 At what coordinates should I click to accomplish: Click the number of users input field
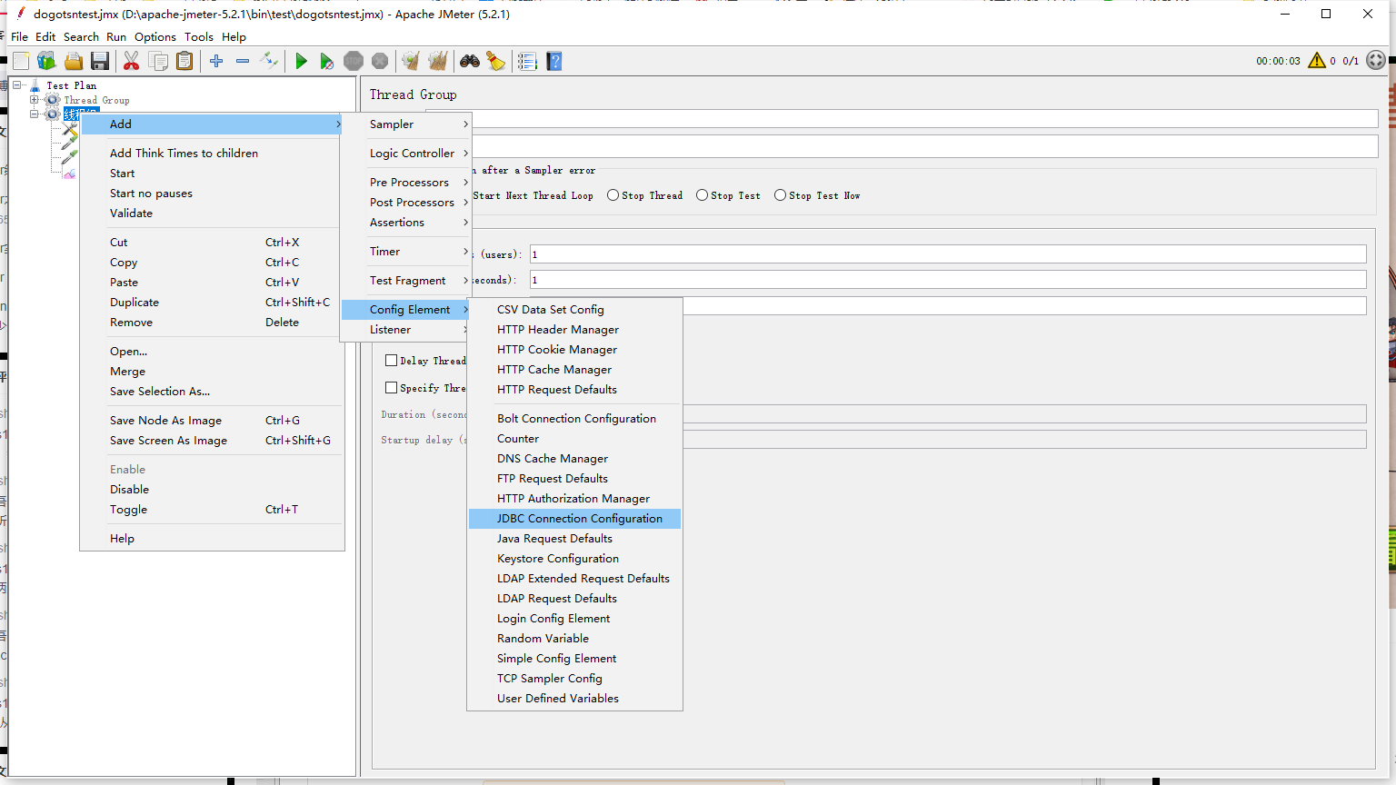(948, 254)
